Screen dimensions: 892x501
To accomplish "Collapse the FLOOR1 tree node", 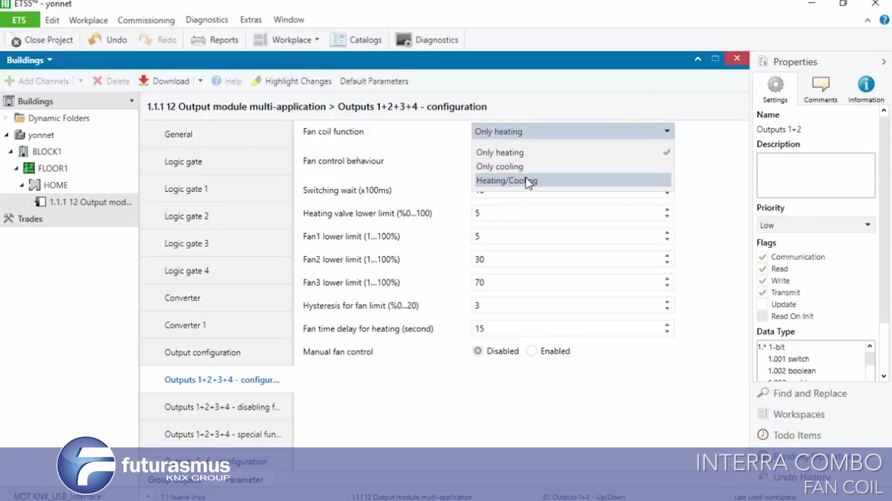I will coord(16,168).
